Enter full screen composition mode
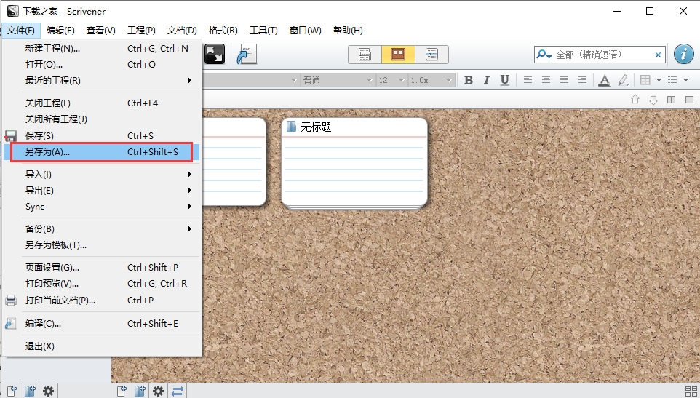Viewport: 700px width, 398px height. click(215, 54)
